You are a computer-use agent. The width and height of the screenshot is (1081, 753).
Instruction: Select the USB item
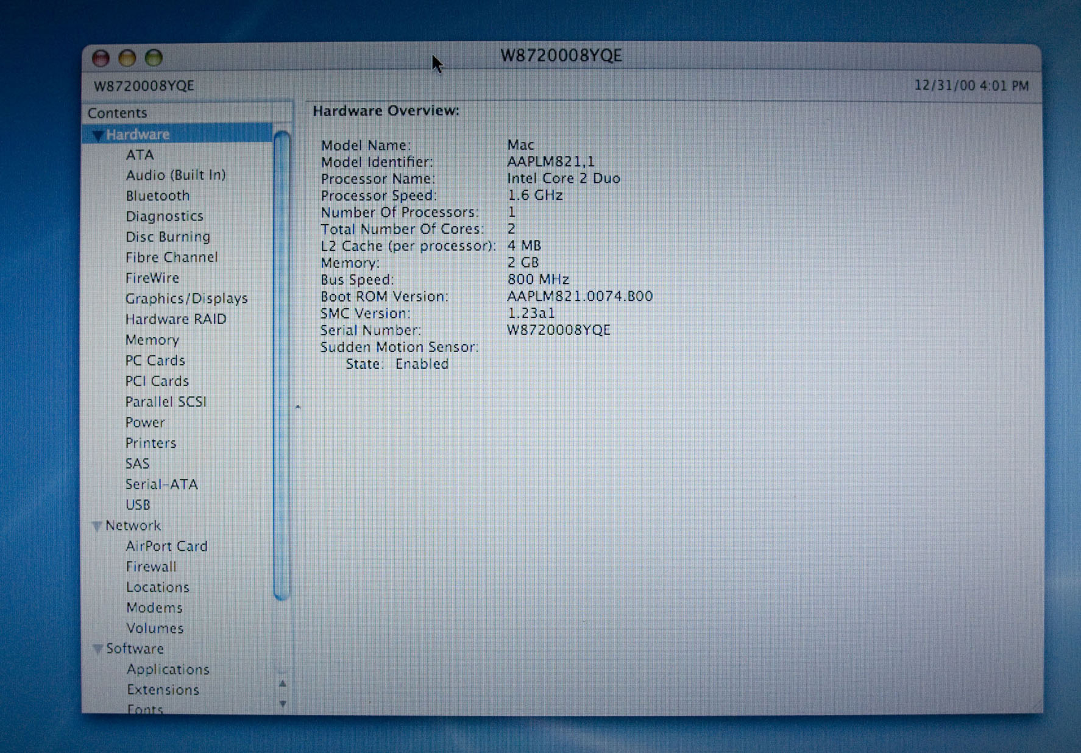(x=138, y=505)
